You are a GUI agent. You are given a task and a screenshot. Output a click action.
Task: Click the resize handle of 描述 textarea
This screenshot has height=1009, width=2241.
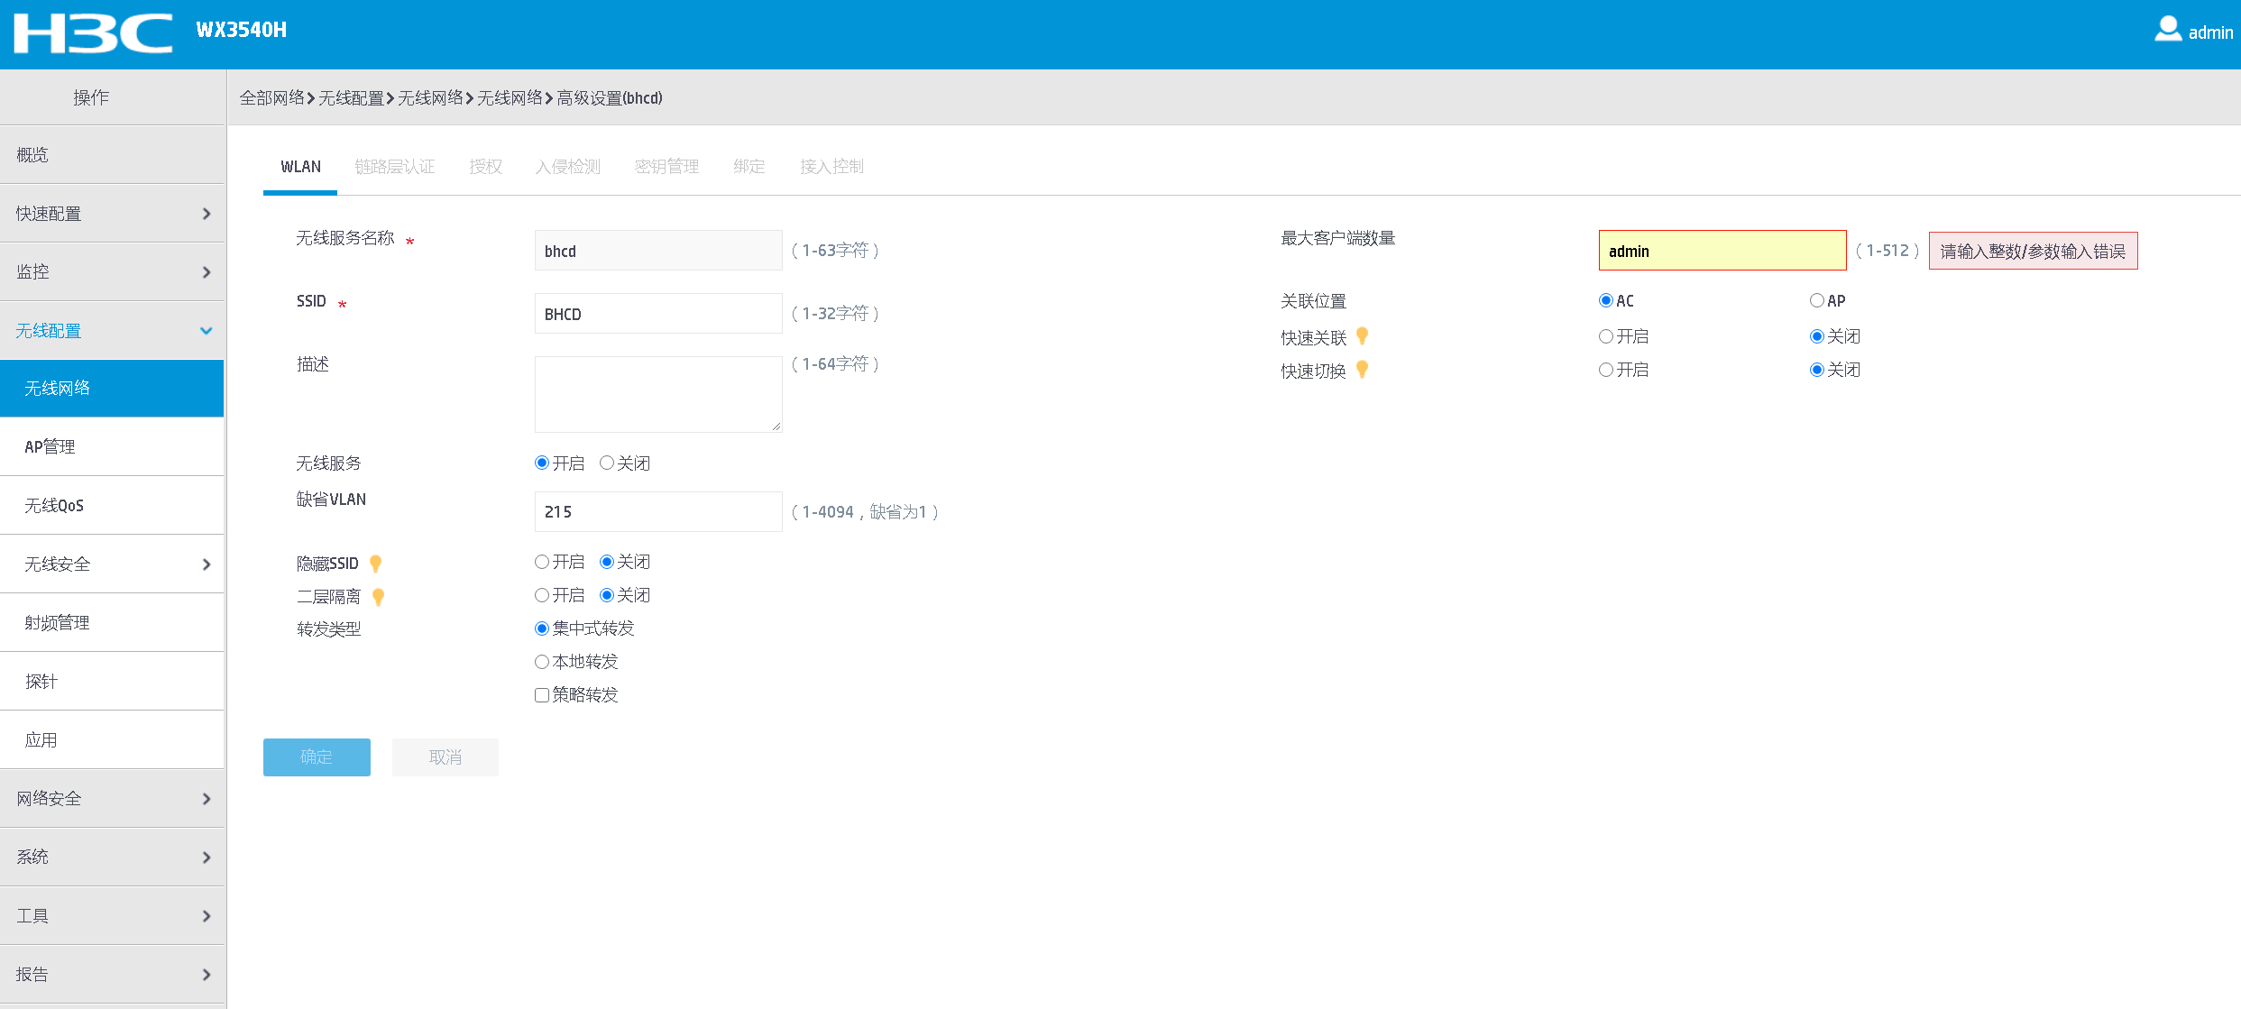coord(776,426)
